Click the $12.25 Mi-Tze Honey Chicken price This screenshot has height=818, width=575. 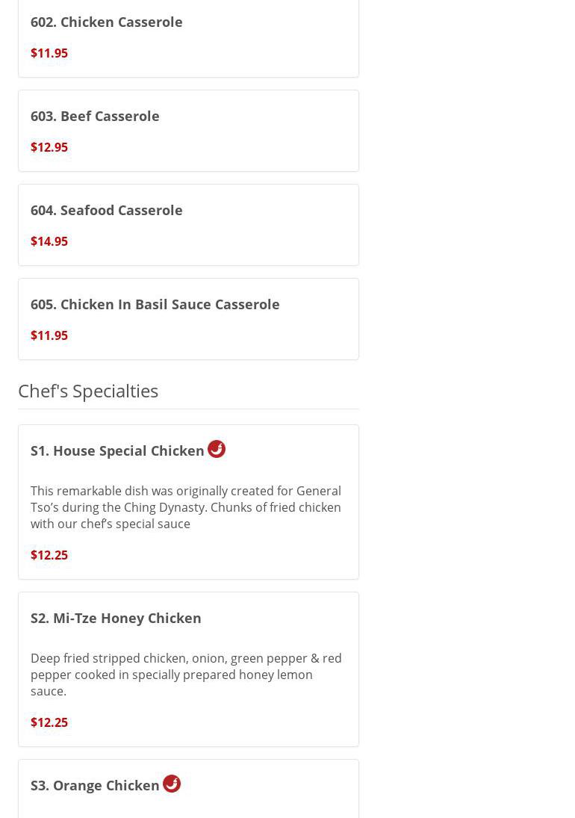[49, 722]
